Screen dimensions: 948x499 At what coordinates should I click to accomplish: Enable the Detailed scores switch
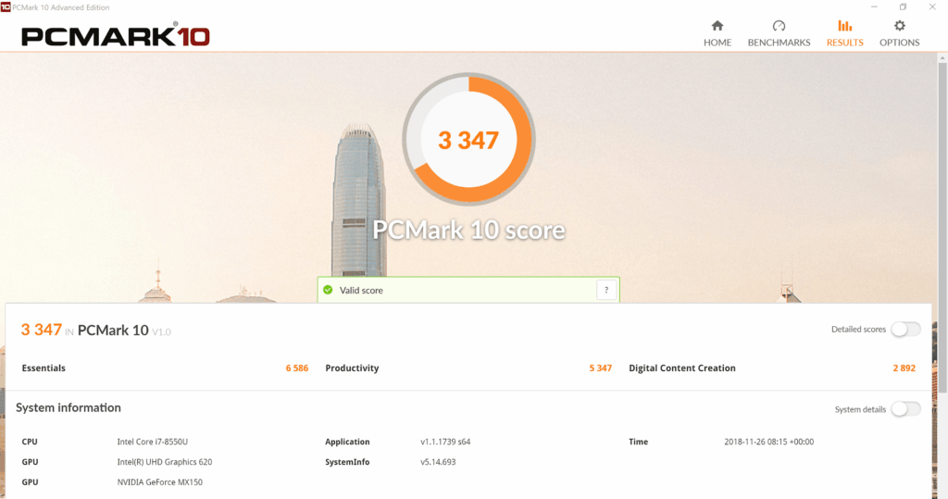(x=905, y=330)
